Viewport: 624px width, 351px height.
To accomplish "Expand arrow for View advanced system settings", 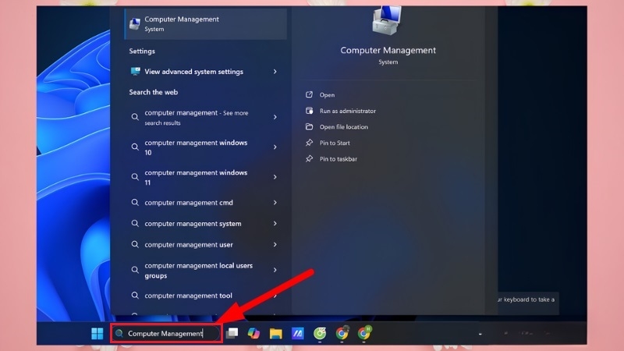I will (275, 72).
